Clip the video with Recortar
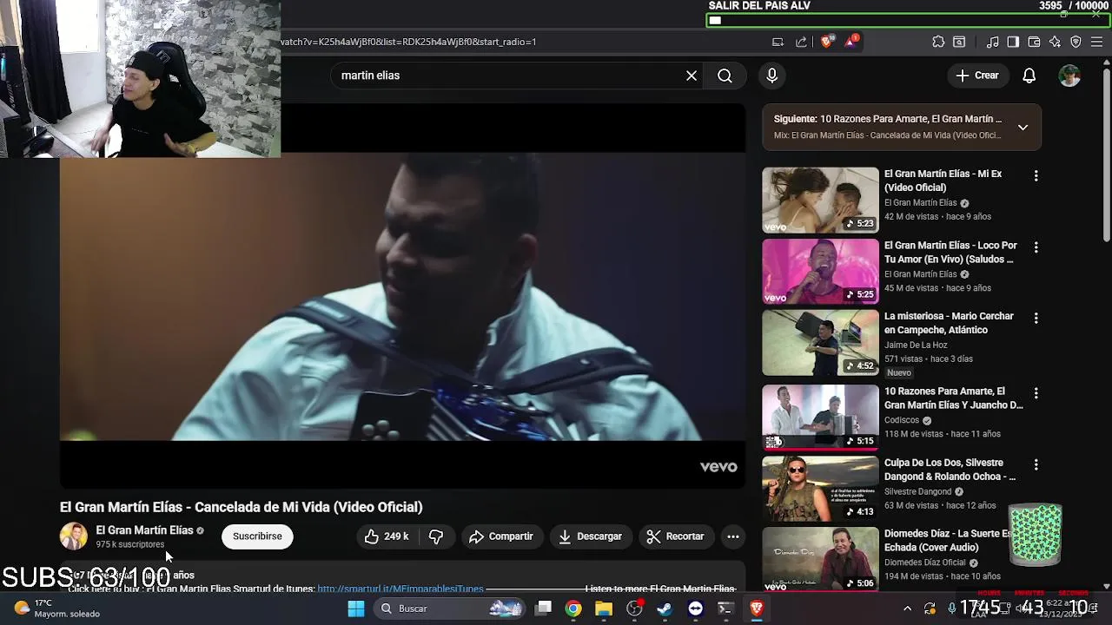This screenshot has width=1112, height=625. point(675,536)
